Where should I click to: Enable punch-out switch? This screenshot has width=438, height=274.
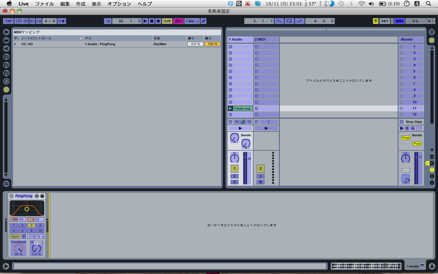[x=300, y=21]
